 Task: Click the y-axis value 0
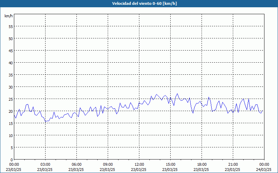pyautogui.click(x=12, y=160)
